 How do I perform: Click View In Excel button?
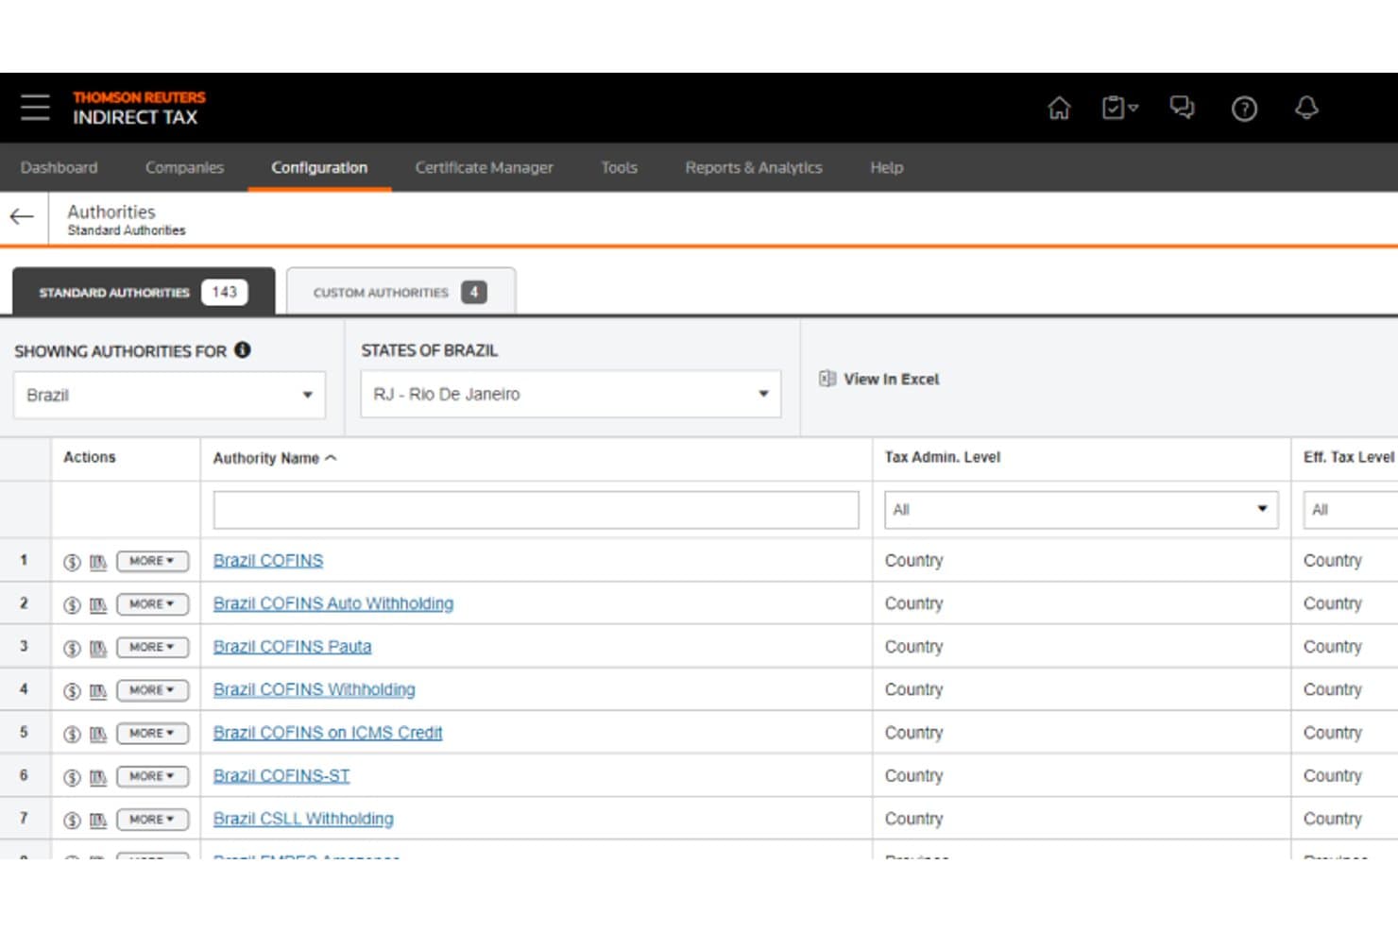[879, 379]
